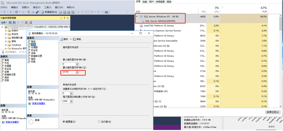Image resolution: width=283 pixels, height=131 pixels.
Task: Open the 对象资源管理器 window position dropdown
Action: (x=61, y=18)
